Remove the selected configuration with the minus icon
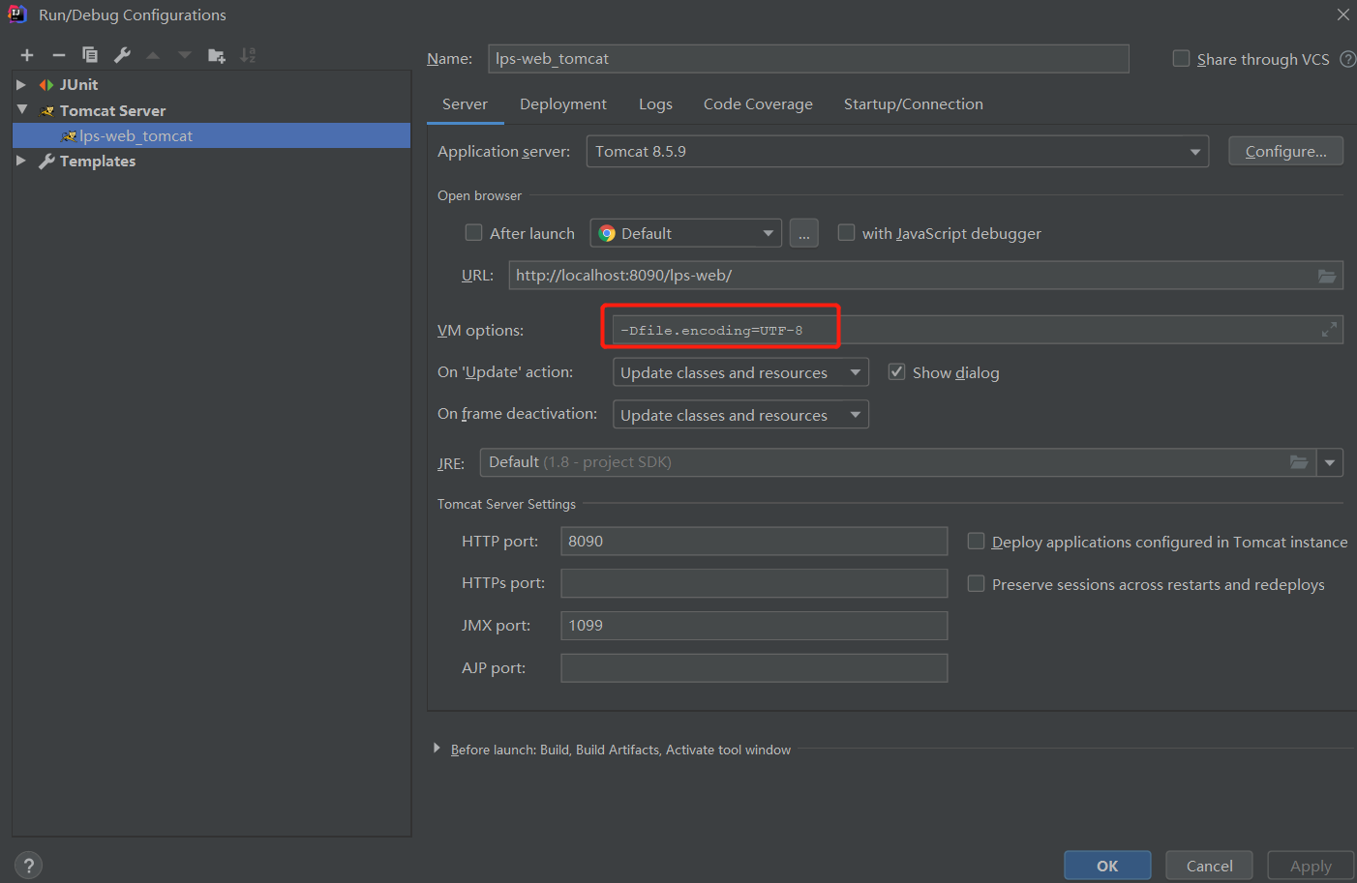The image size is (1357, 883). click(x=59, y=55)
